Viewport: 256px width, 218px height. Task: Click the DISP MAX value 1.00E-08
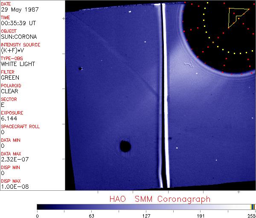click(x=15, y=186)
